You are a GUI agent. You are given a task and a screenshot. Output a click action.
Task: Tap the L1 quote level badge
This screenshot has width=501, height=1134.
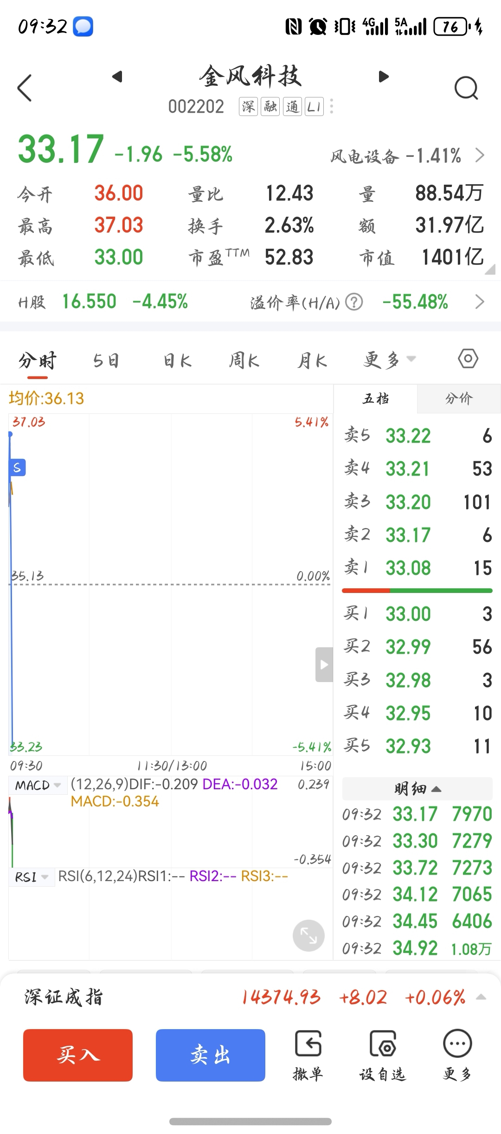pyautogui.click(x=314, y=107)
